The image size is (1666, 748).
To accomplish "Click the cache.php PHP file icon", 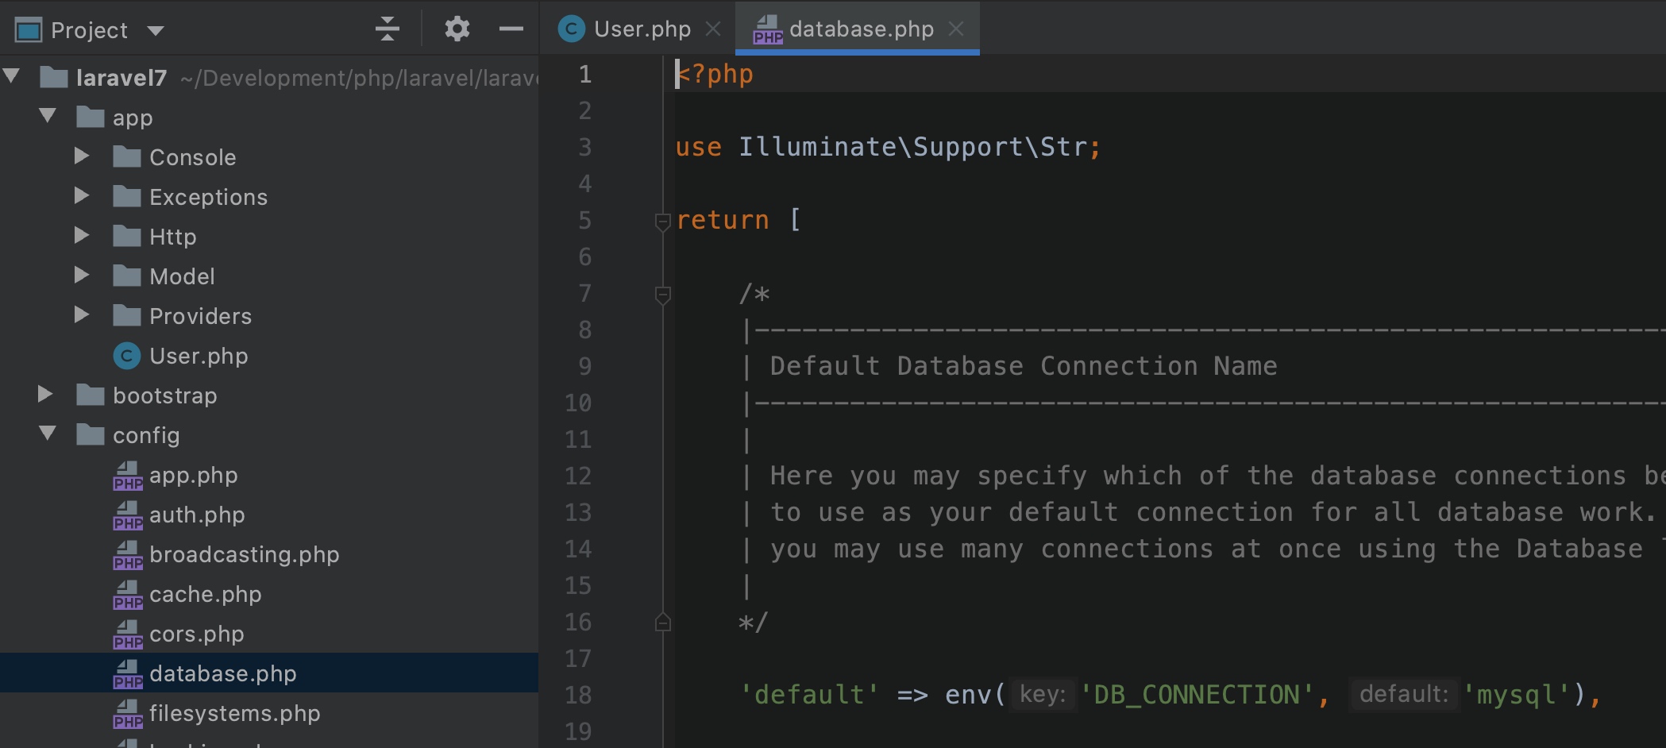I will pyautogui.click(x=128, y=594).
